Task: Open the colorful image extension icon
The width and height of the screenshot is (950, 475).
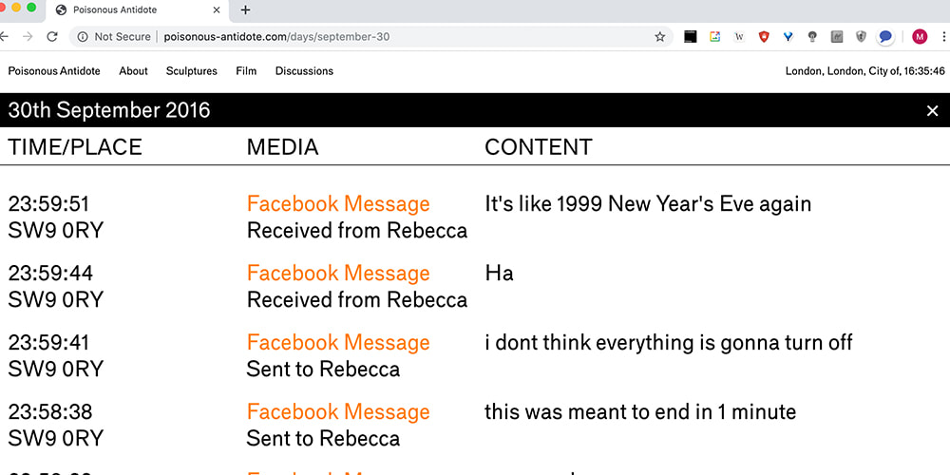Action: (715, 37)
